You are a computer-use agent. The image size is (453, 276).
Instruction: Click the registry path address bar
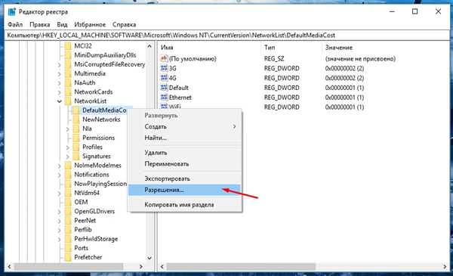click(x=226, y=36)
